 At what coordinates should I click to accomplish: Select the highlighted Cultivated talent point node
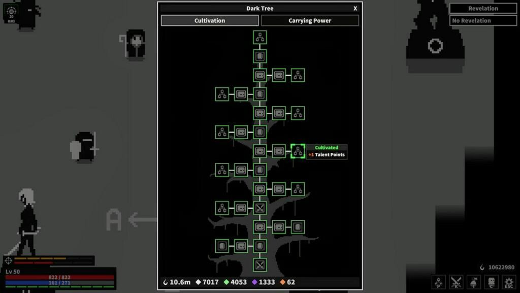[298, 151]
